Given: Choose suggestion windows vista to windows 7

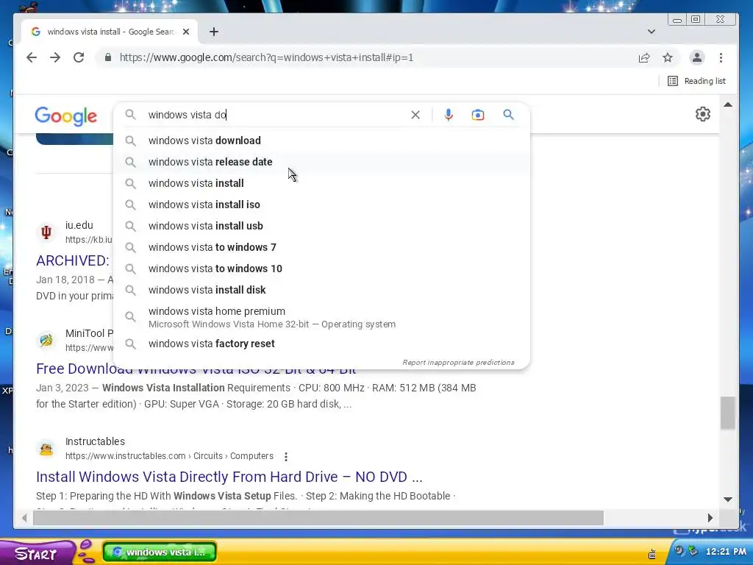Looking at the screenshot, I should pyautogui.click(x=322, y=247).
